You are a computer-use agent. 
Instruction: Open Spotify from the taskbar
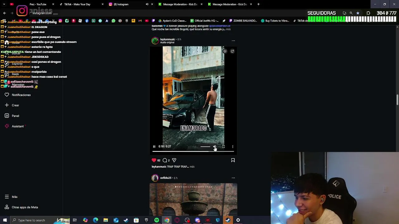click(156, 220)
